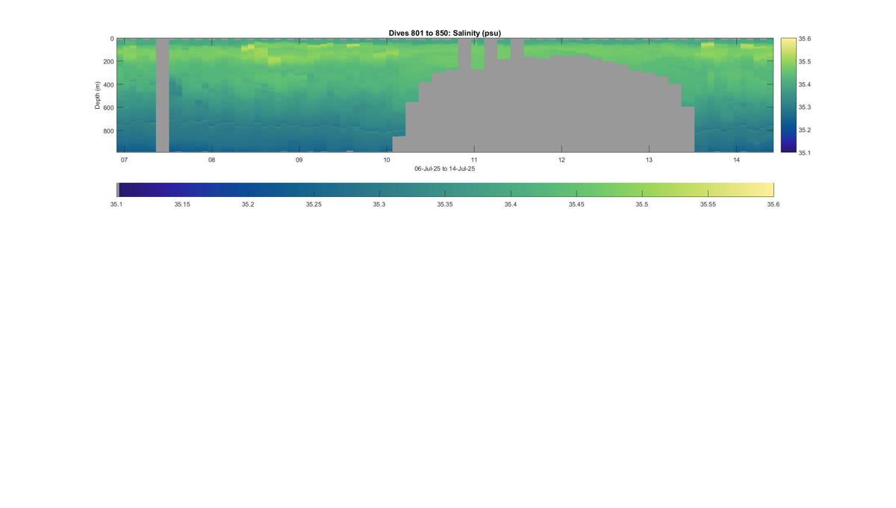Select the "400" depth tick label

click(x=109, y=84)
